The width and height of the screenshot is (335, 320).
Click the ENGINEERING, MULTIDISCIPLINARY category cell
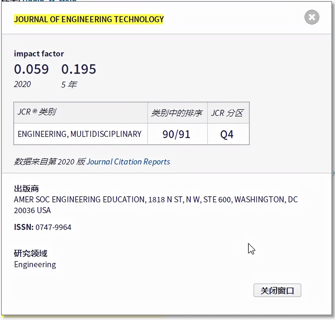79,134
